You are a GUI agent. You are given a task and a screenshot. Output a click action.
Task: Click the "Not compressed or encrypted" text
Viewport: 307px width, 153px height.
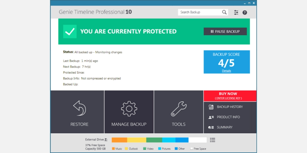pos(101,78)
